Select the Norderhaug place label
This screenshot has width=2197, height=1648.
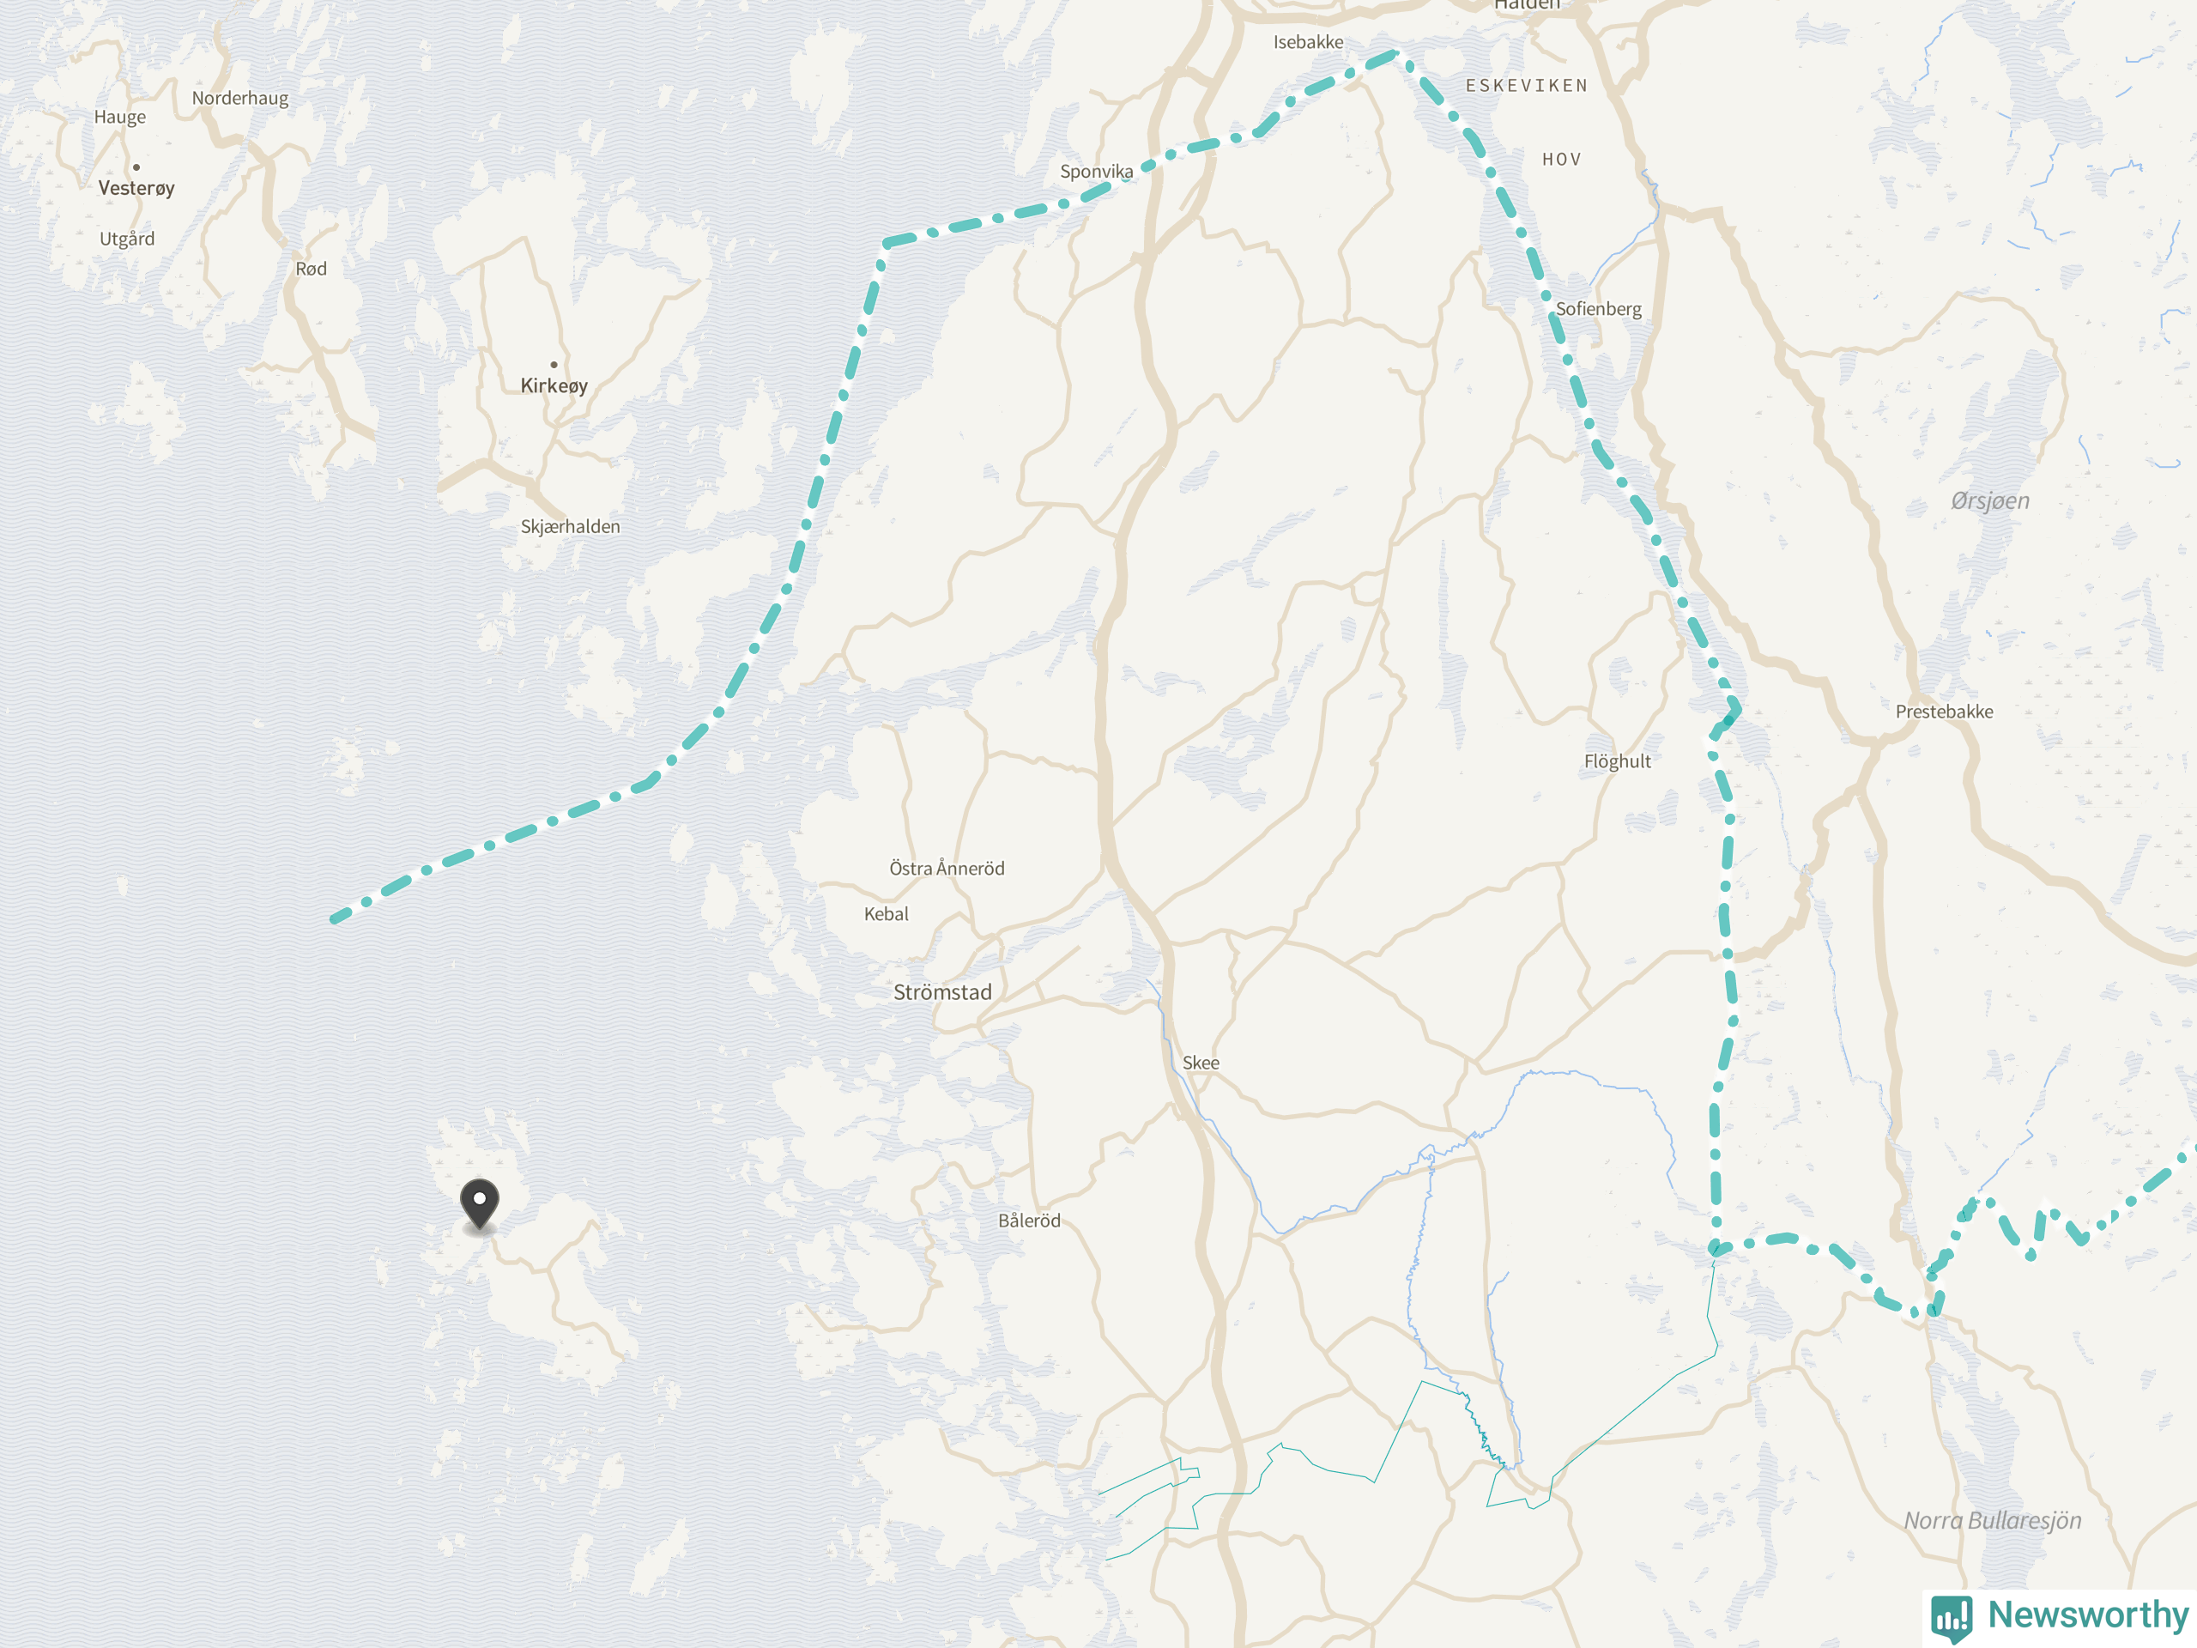point(240,99)
